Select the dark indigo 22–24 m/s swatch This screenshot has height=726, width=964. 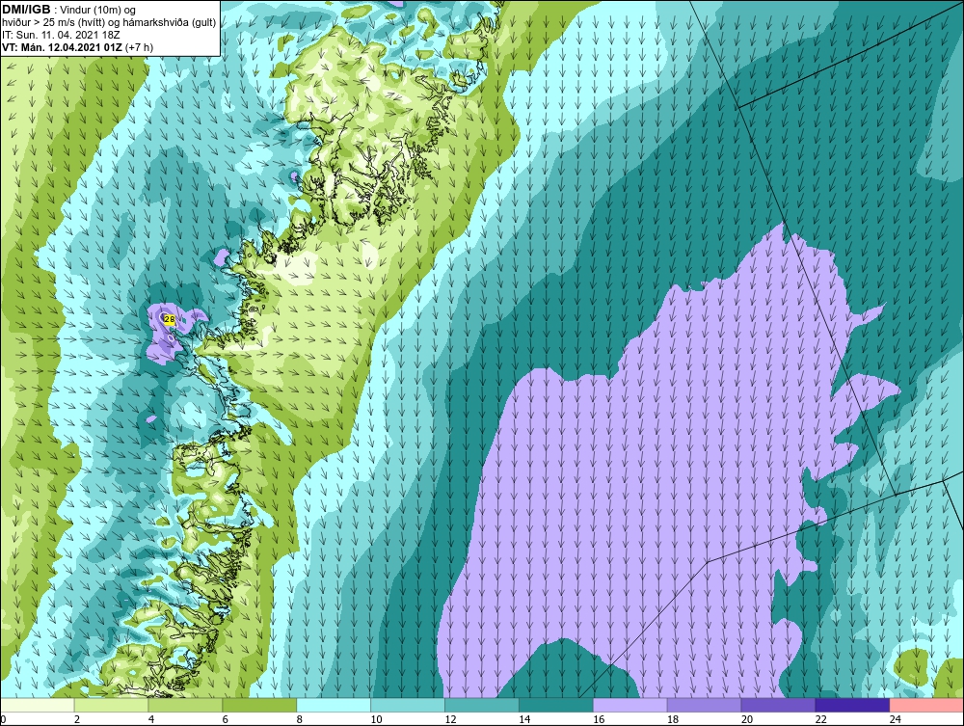pyautogui.click(x=853, y=705)
